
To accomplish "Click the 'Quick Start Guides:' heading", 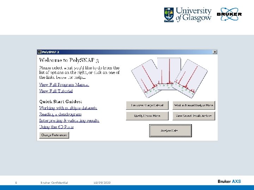I will click(61, 101).
